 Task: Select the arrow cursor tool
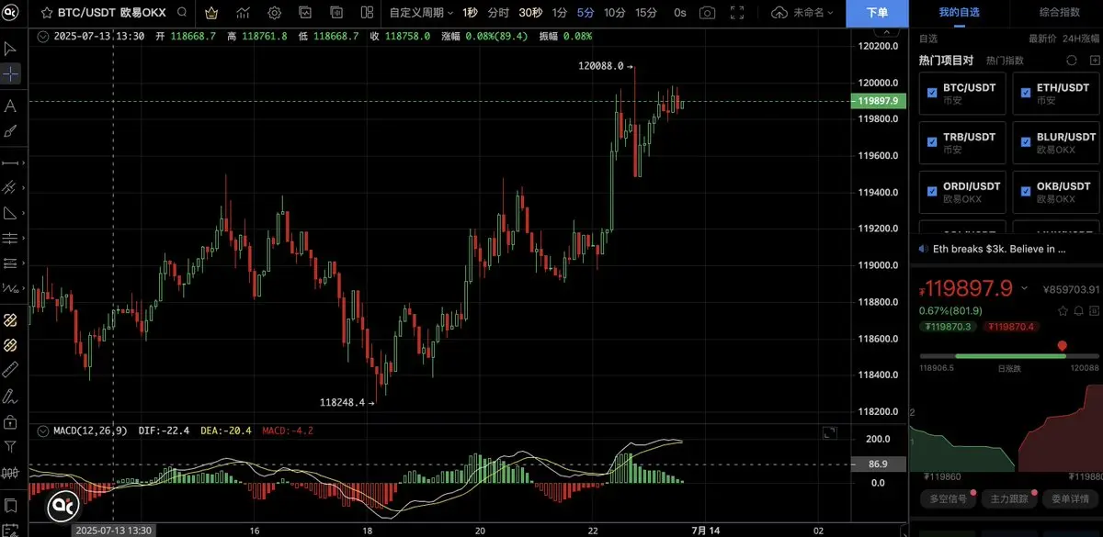[10, 48]
